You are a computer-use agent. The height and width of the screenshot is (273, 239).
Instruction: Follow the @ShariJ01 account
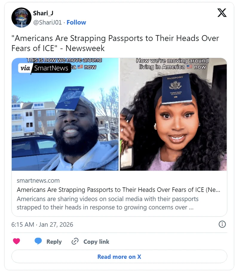pos(76,22)
